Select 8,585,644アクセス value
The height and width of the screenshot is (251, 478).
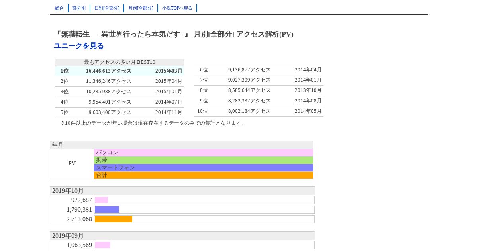pos(249,90)
